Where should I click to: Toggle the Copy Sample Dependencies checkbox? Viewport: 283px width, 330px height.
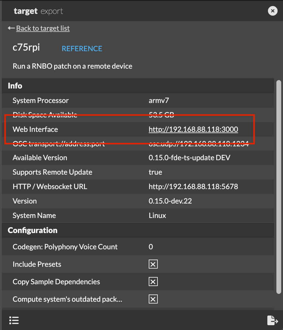pyautogui.click(x=153, y=282)
